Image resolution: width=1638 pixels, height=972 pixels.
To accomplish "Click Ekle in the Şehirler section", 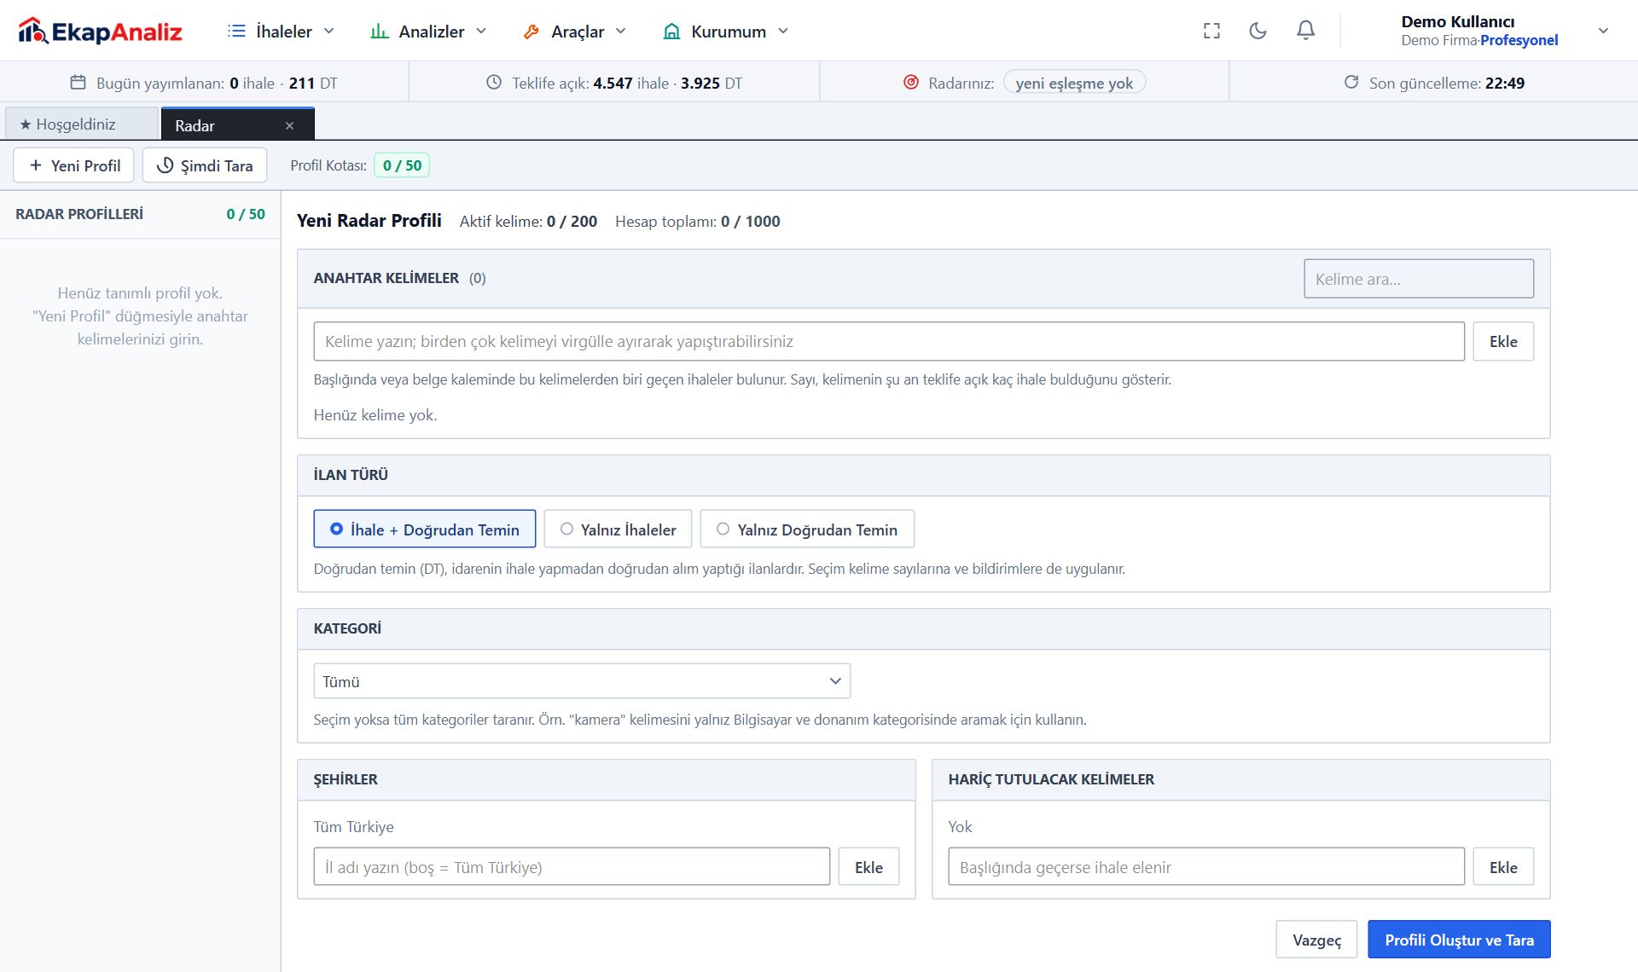I will coord(868,867).
